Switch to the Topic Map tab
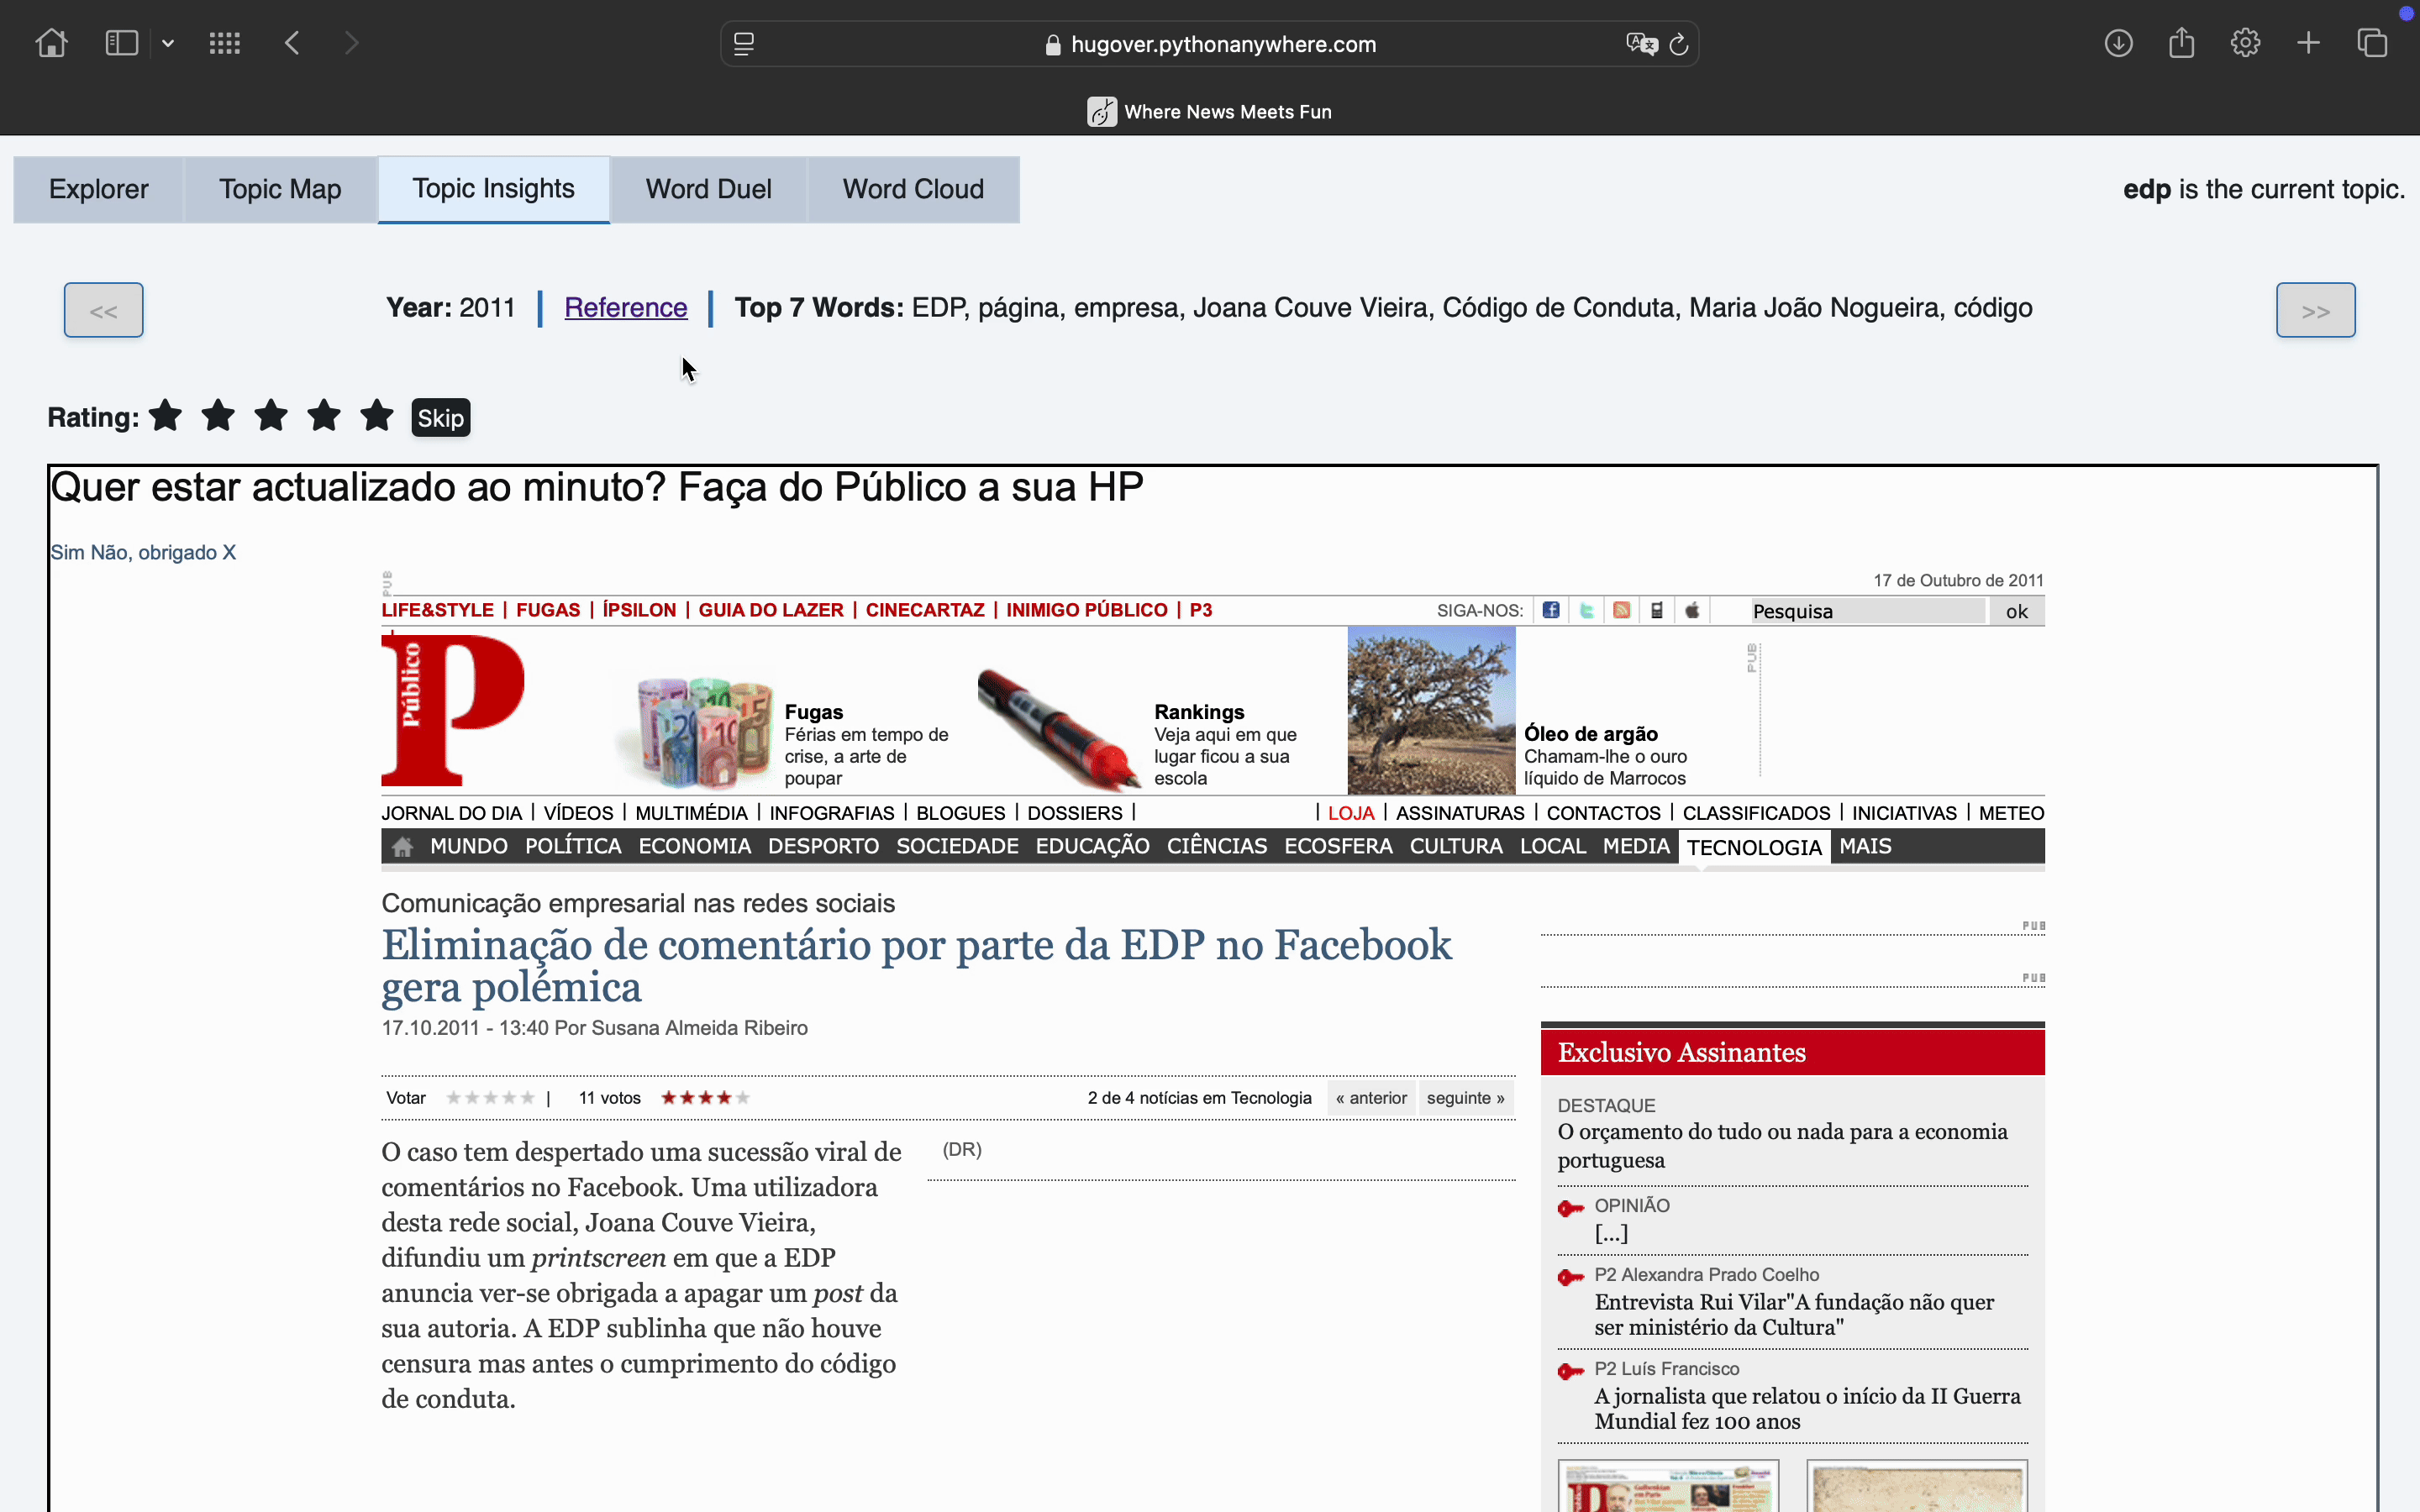Image resolution: width=2420 pixels, height=1512 pixels. click(x=280, y=189)
